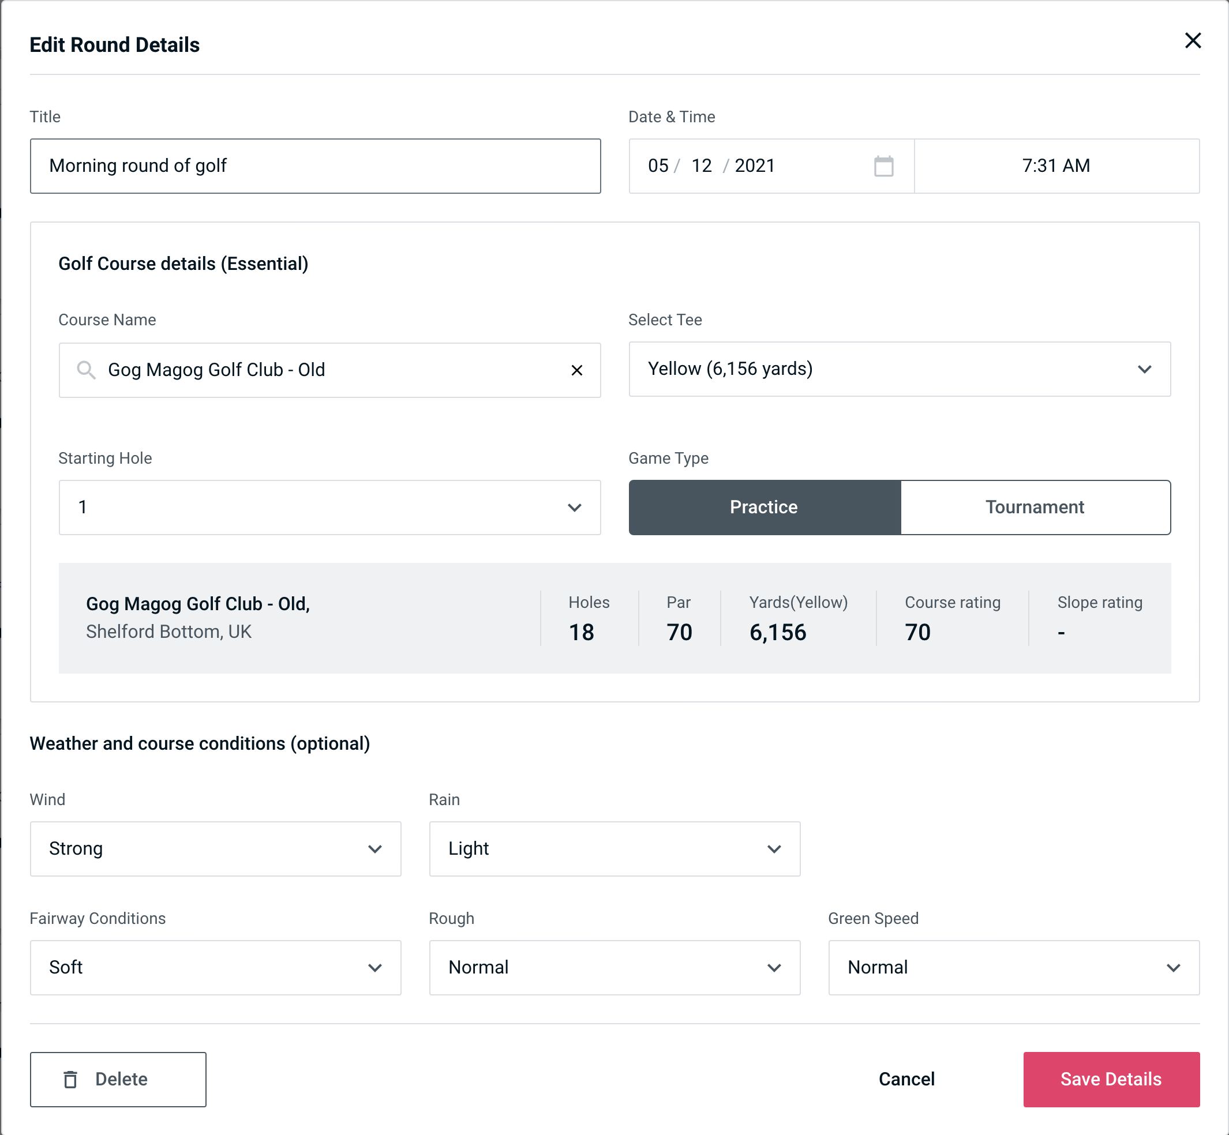Toggle Game Type to Practice
Image resolution: width=1229 pixels, height=1135 pixels.
tap(763, 508)
